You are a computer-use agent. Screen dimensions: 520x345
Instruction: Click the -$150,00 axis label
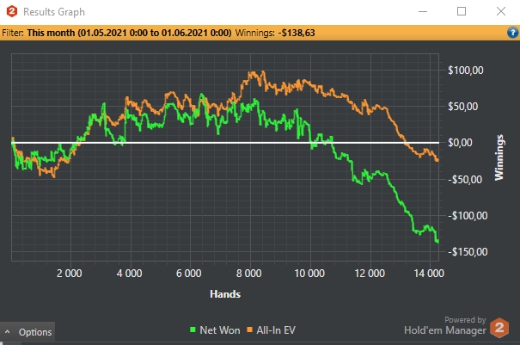coord(468,252)
